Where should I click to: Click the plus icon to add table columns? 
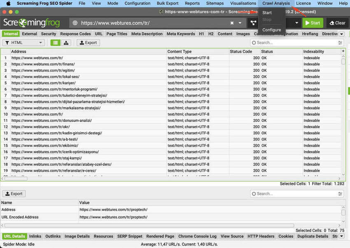point(343,51)
